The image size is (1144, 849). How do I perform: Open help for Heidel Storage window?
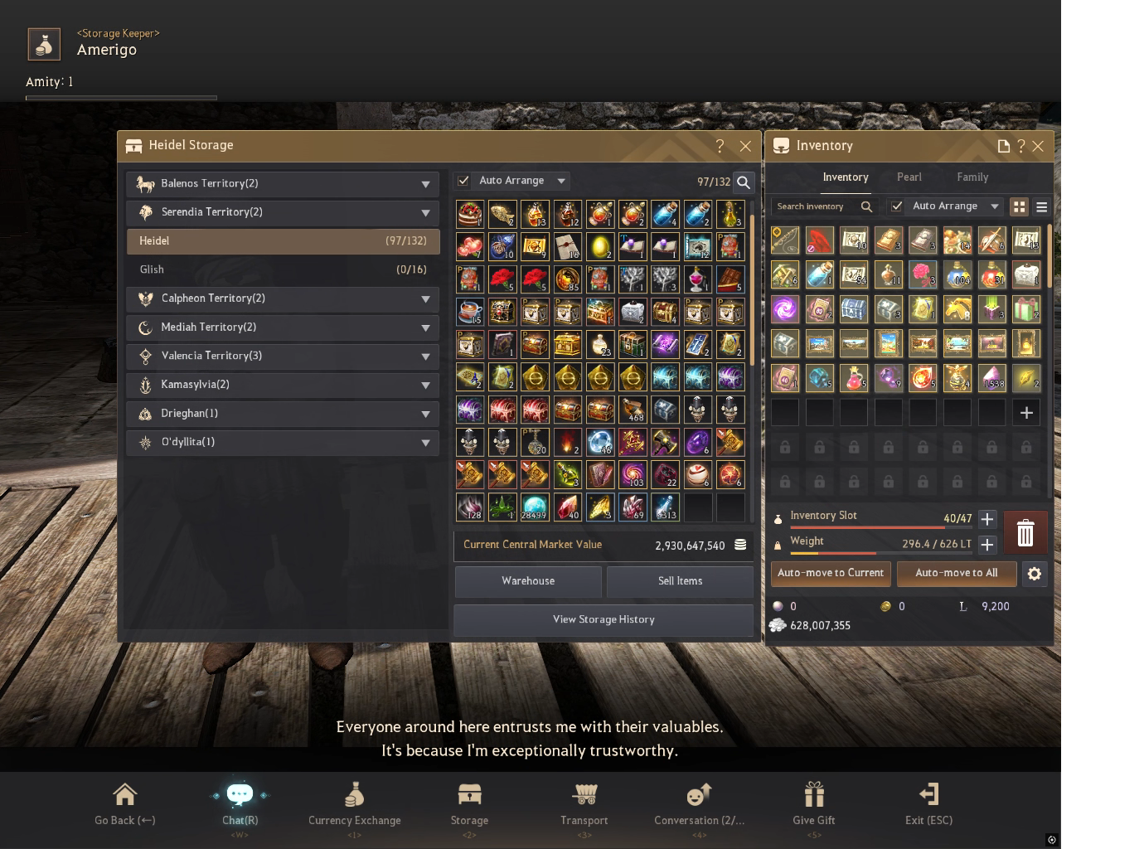pyautogui.click(x=720, y=146)
